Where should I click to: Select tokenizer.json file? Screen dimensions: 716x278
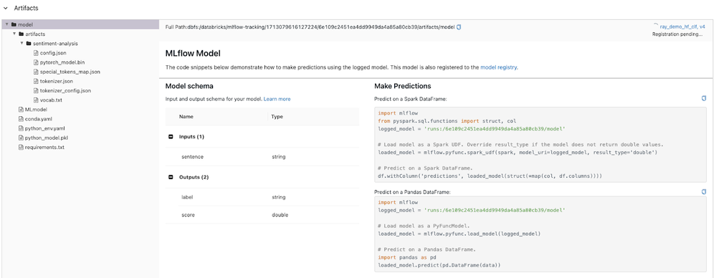(56, 81)
